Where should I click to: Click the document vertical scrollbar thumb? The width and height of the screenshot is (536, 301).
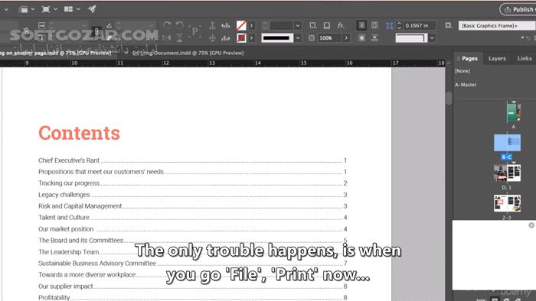(449, 99)
